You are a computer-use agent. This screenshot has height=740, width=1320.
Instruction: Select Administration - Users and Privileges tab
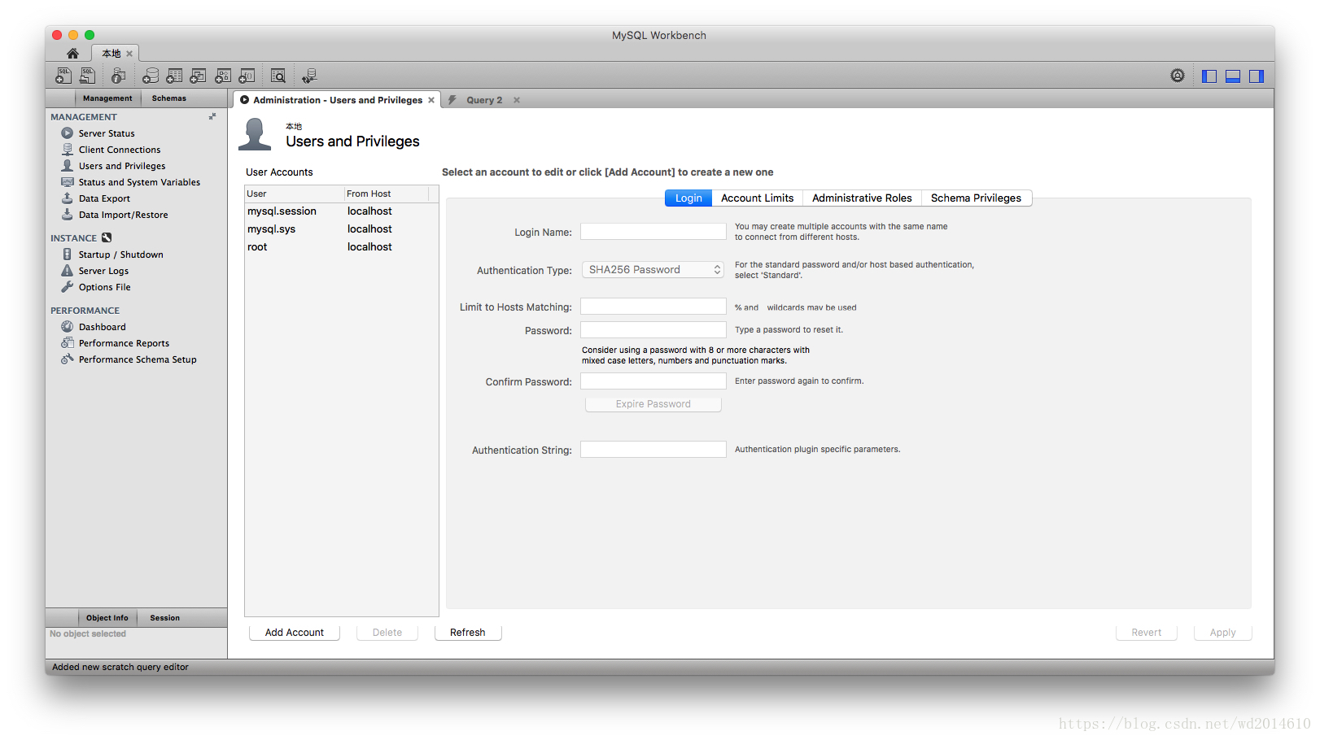tap(337, 100)
